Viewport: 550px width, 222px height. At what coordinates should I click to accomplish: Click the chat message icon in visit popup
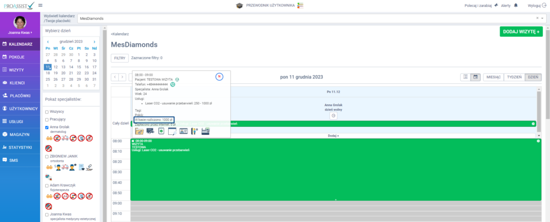coord(150,131)
